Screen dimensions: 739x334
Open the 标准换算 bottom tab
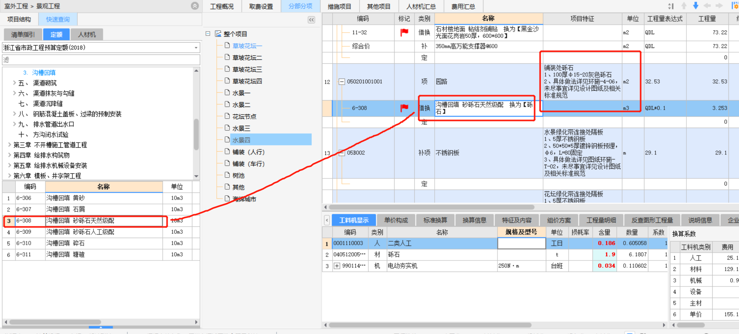[435, 220]
